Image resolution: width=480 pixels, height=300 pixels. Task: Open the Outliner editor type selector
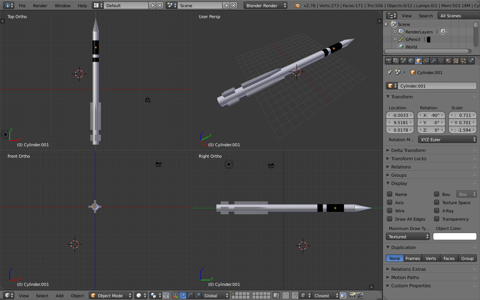[391, 15]
